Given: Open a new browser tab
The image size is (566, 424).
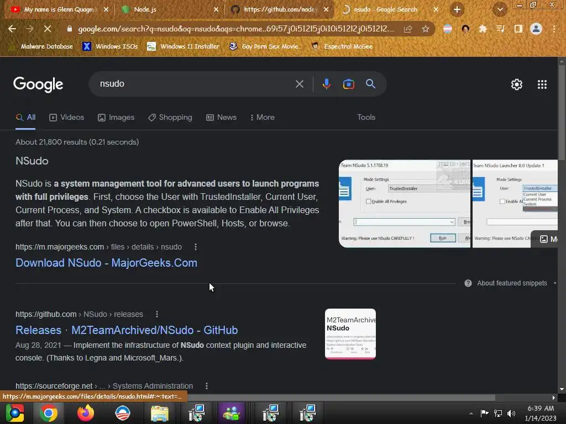Looking at the screenshot, I should pyautogui.click(x=457, y=9).
